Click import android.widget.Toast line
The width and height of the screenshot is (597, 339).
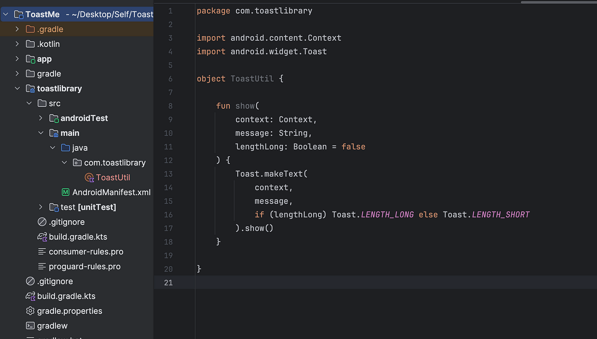click(262, 52)
